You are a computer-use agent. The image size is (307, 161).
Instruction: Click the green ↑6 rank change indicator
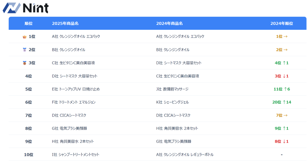(287, 89)
